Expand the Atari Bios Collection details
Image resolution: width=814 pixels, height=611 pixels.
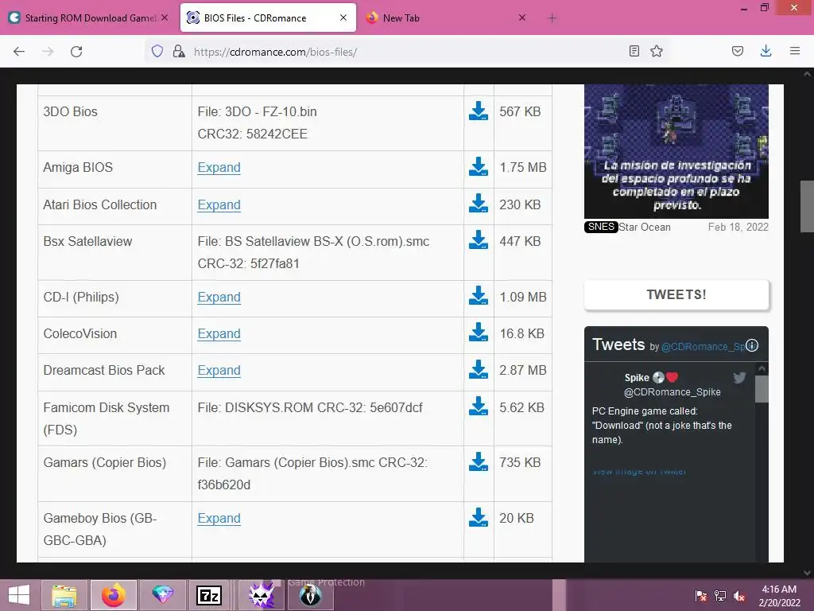point(219,204)
